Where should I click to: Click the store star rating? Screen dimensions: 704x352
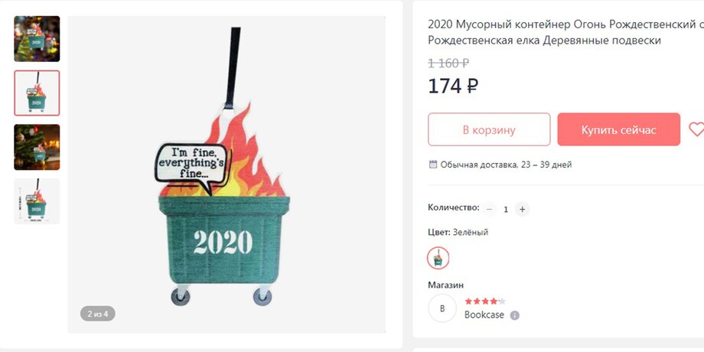(484, 301)
